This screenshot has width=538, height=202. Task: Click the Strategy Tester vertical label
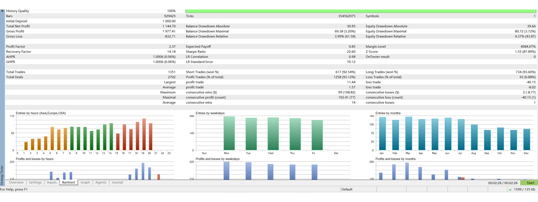2,175
